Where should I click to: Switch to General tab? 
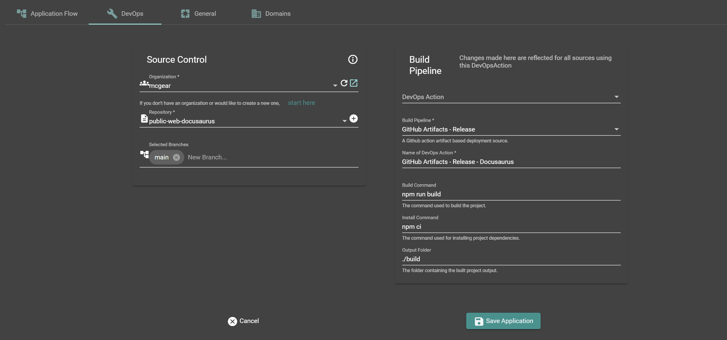199,14
